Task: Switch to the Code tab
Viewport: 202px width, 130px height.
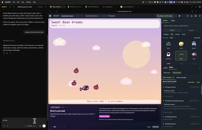Action: point(173,20)
